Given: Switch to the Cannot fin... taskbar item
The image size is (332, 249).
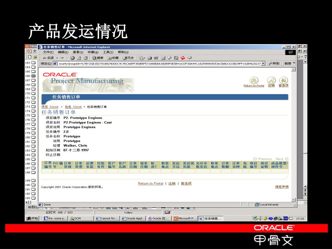Looking at the screenshot, I should [107, 219].
